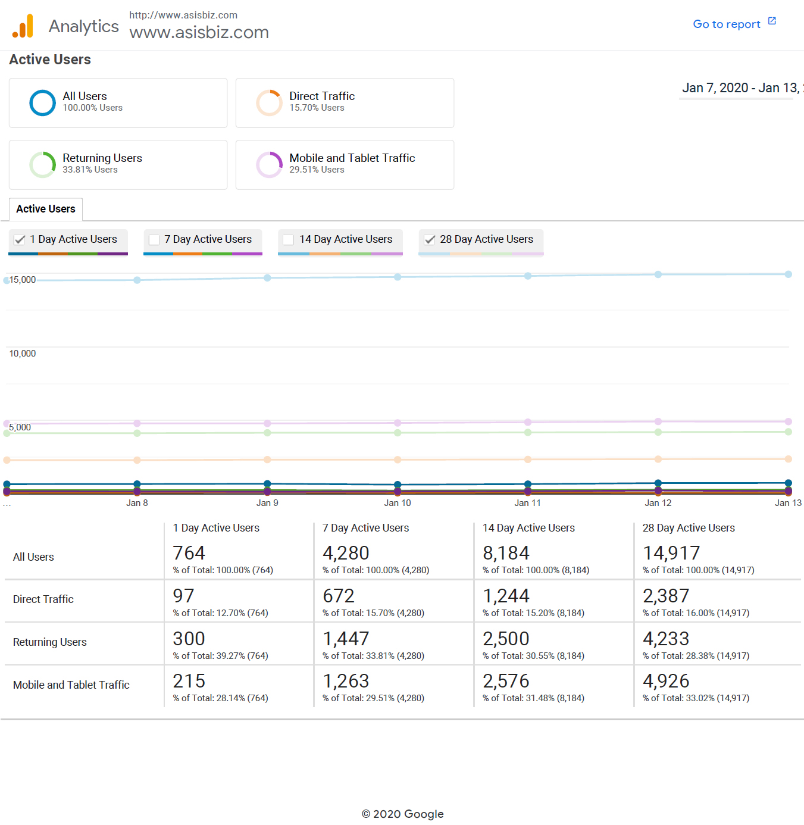Click the 28 Day Active Users color legend bar
Screen dimensions: 804x825
coord(481,254)
